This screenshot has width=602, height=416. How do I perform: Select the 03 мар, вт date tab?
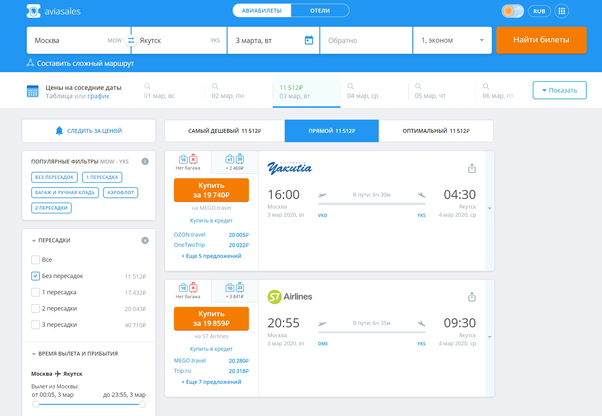coord(306,91)
